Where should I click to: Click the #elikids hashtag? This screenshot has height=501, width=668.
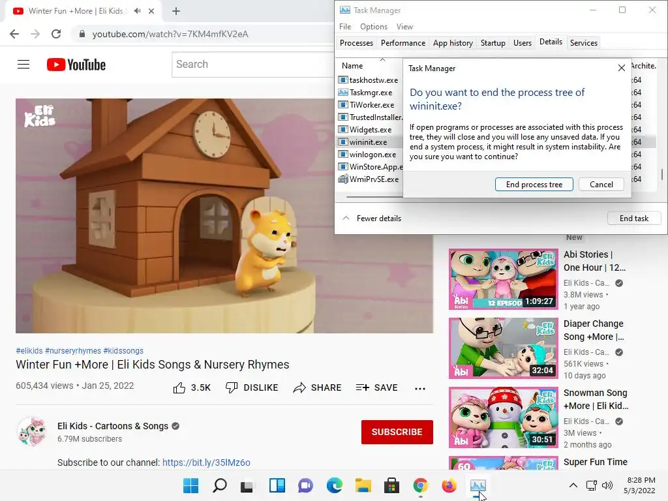(29, 350)
